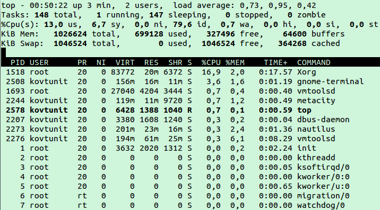Viewport: 380px width, 210px height.
Task: Click the 1026624 total memory value
Action: pyautogui.click(x=70, y=34)
